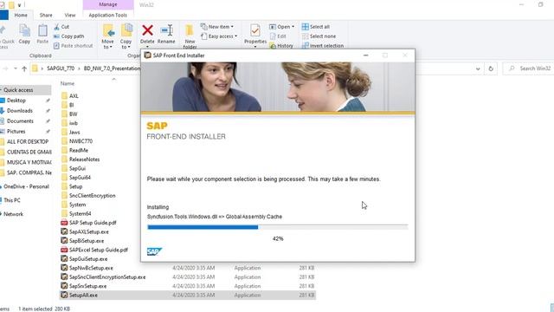Open OneDrive - Personal in sidebar
The height and width of the screenshot is (312, 554).
pyautogui.click(x=26, y=186)
